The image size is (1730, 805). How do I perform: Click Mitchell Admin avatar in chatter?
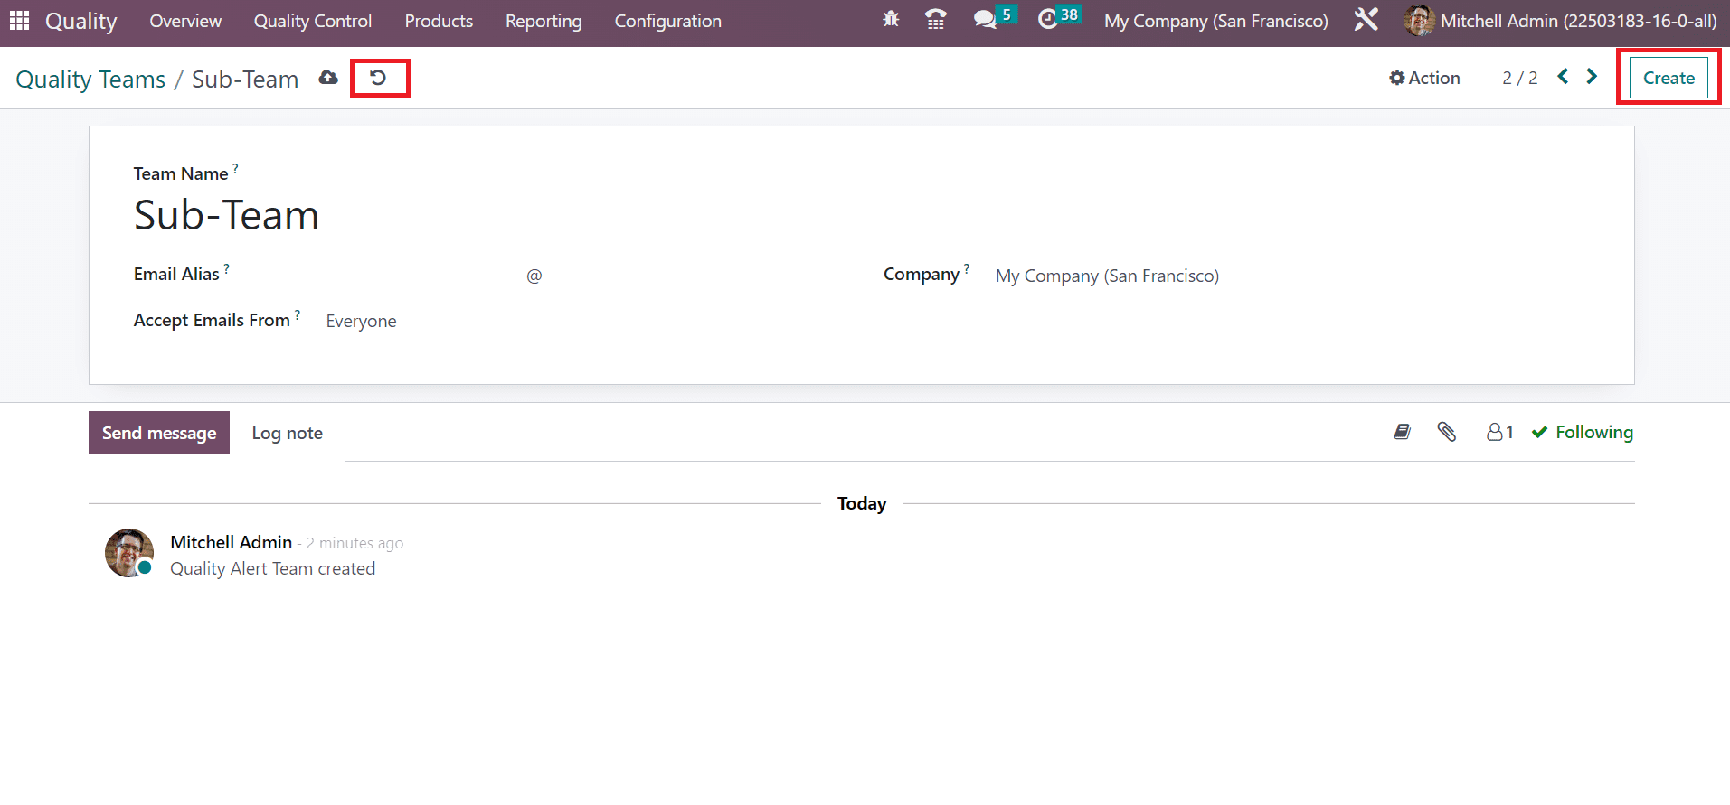point(129,553)
